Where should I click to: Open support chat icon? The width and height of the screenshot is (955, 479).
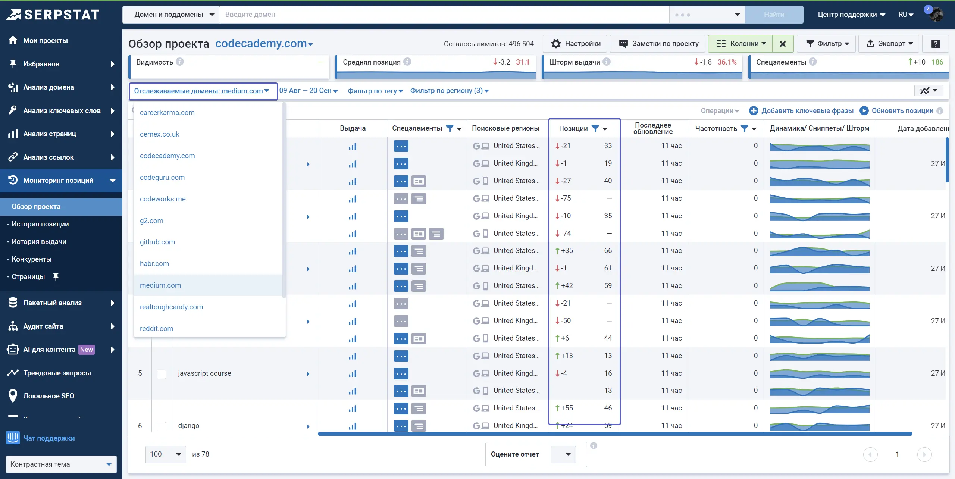[13, 438]
